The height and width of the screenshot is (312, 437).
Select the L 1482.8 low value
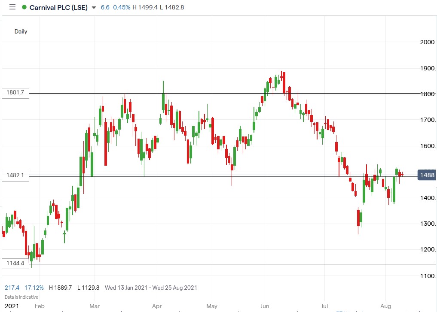tap(173, 7)
